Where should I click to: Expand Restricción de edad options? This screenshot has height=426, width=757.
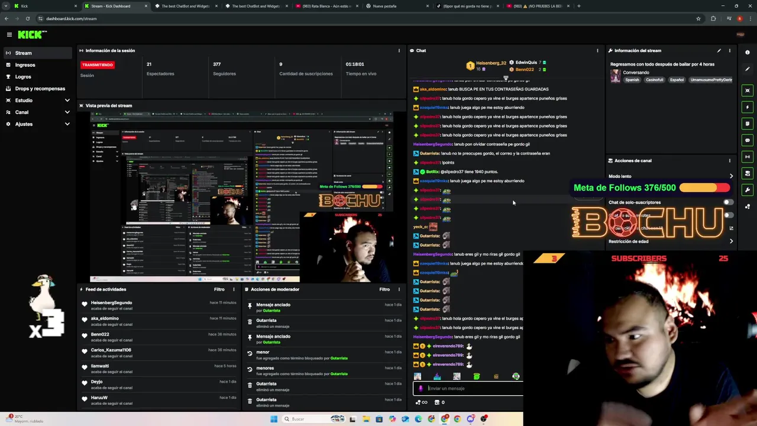click(731, 241)
